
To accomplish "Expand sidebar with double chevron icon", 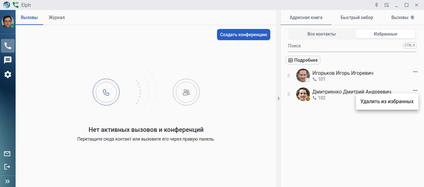I will (7, 181).
